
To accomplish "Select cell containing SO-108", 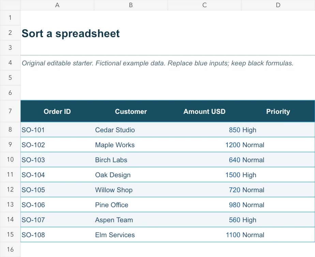I will (57, 235).
